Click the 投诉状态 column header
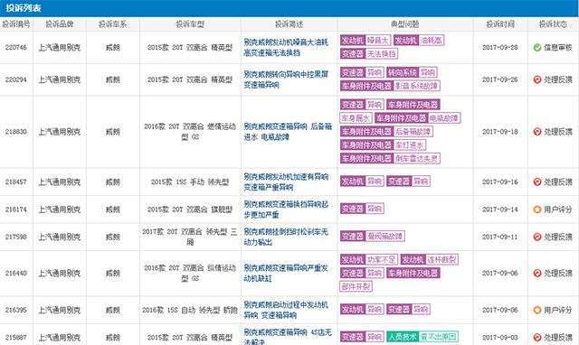The image size is (579, 345). click(x=553, y=24)
